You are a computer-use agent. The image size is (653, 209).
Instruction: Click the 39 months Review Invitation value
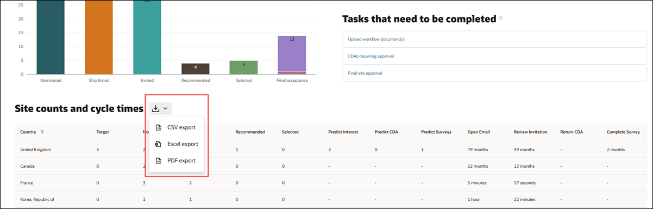(x=525, y=149)
